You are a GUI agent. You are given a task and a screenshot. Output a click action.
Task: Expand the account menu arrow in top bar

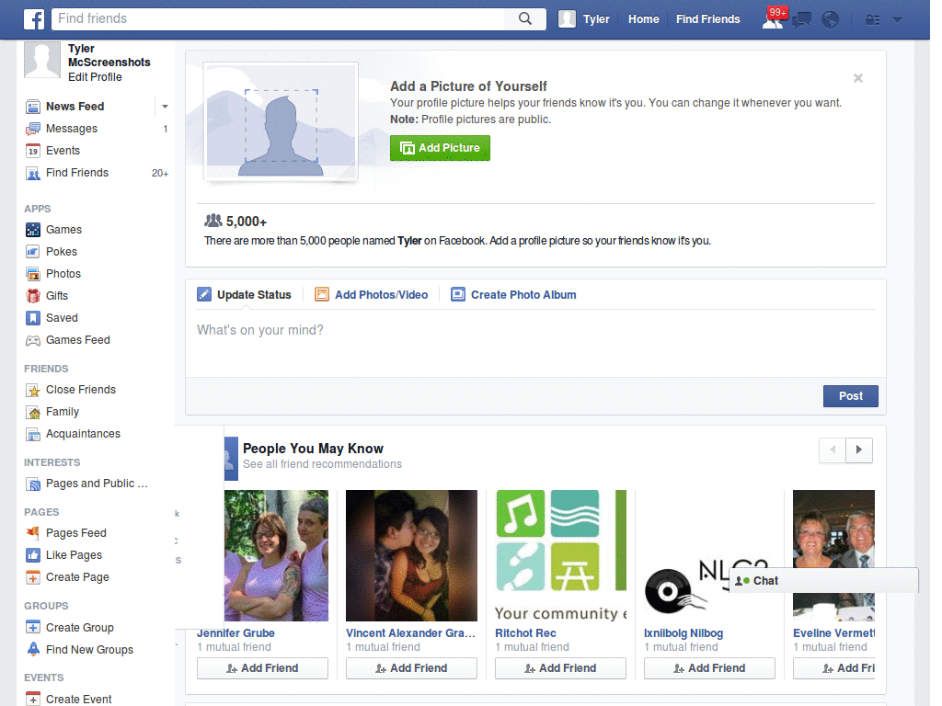(x=898, y=20)
